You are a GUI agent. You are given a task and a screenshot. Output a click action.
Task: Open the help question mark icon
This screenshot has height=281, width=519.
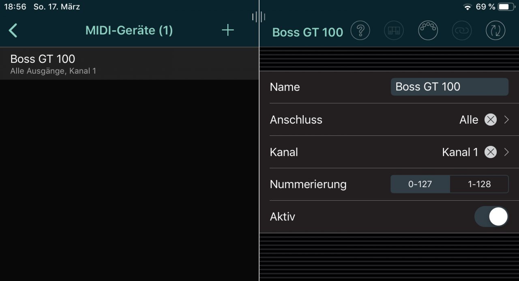point(360,30)
